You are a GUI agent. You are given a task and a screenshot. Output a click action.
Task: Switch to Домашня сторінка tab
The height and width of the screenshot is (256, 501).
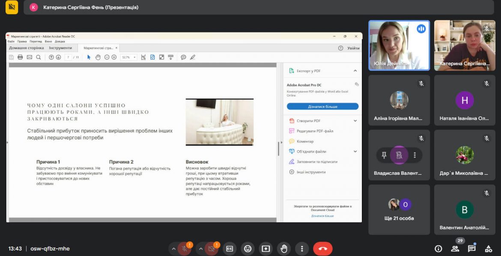pos(27,48)
